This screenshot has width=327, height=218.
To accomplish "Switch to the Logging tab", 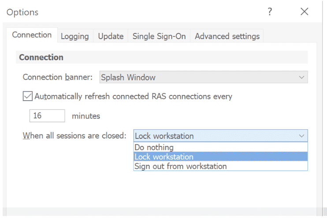I will click(x=75, y=36).
